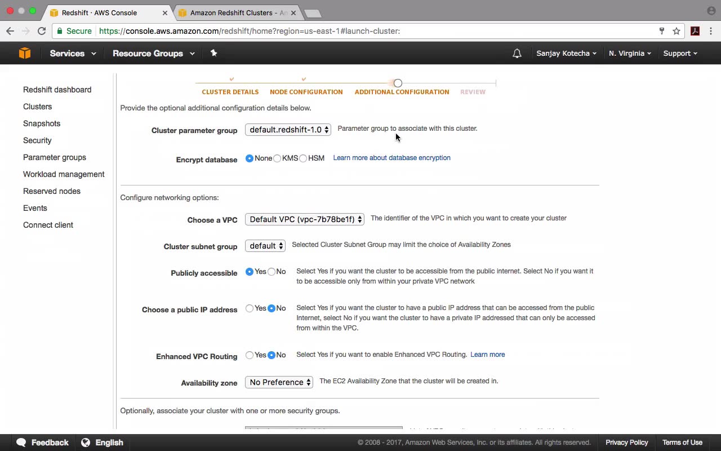Viewport: 721px width, 451px height.
Task: Open the Support menu
Action: click(x=680, y=54)
